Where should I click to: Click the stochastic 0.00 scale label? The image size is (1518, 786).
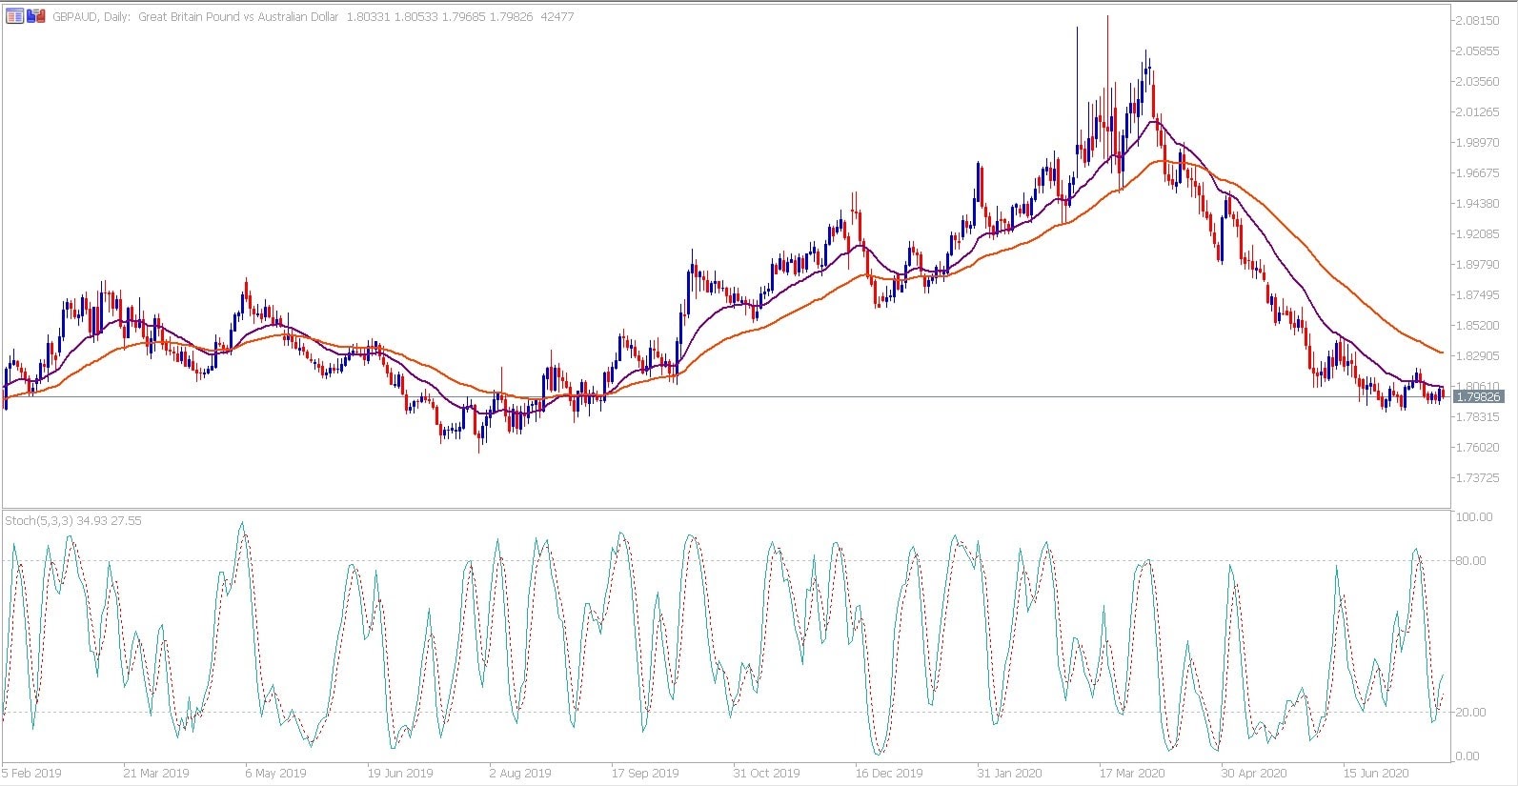coord(1467,756)
